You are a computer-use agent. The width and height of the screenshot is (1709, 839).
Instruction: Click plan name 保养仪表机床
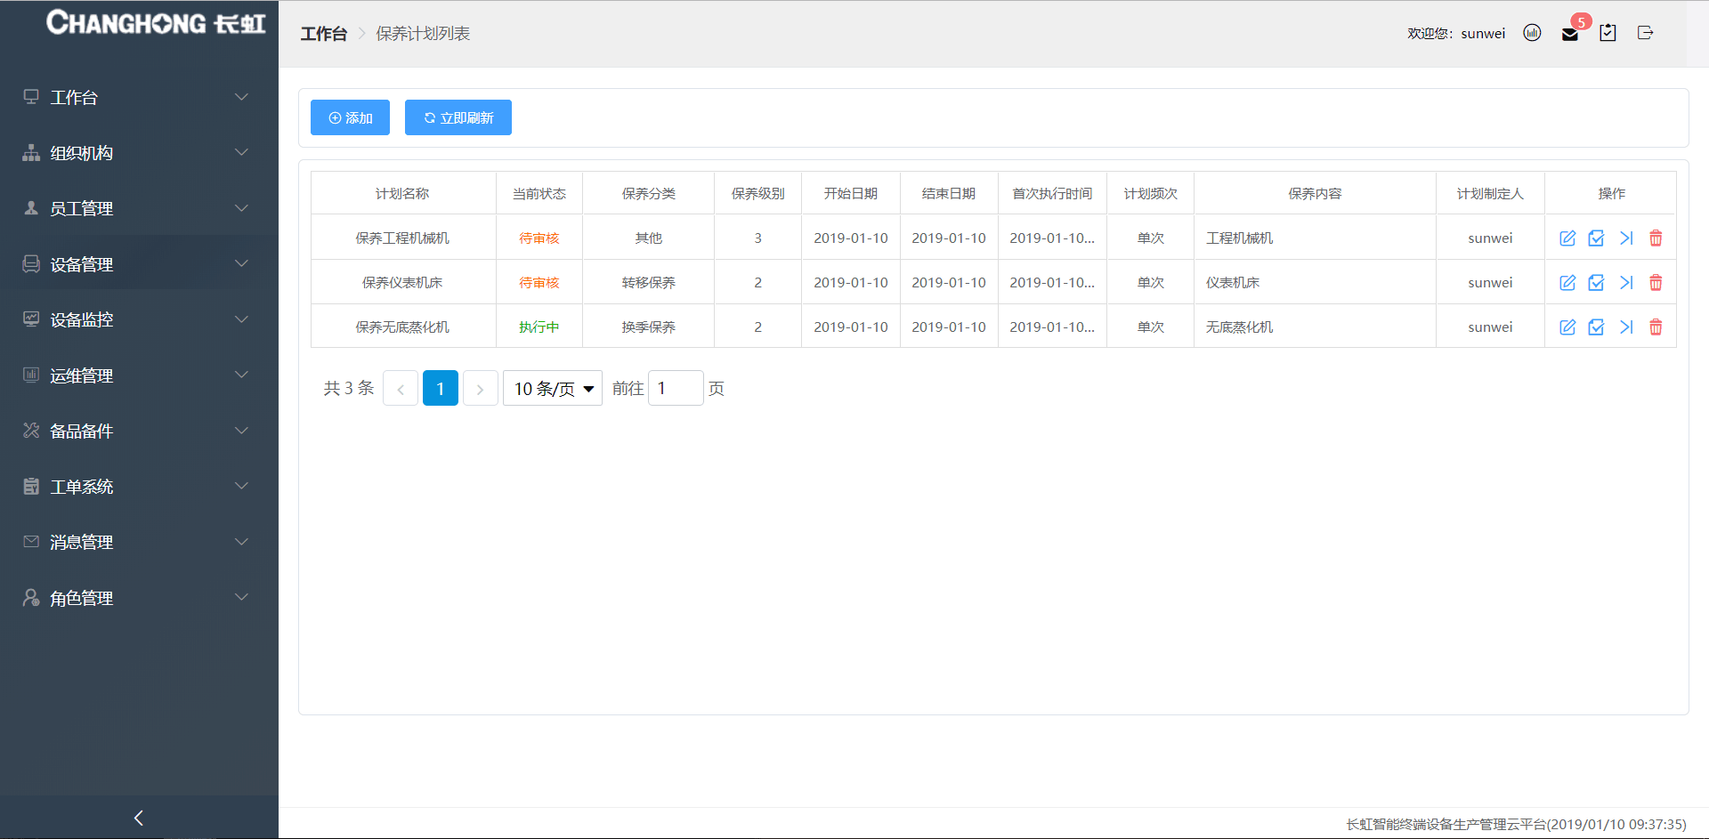(402, 283)
